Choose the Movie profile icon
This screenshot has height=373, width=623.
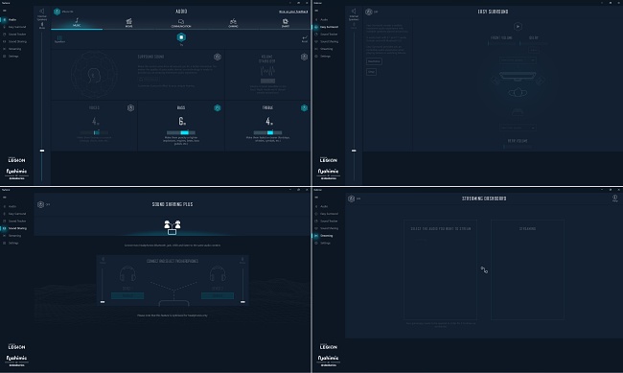click(128, 21)
